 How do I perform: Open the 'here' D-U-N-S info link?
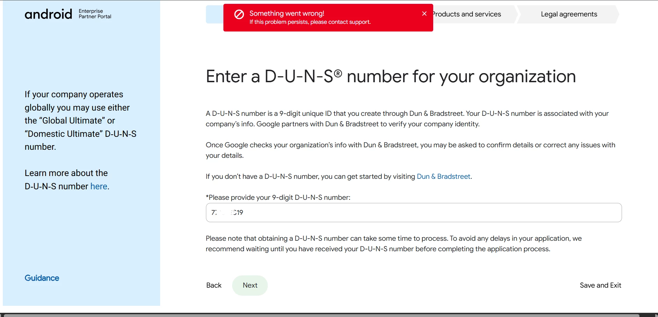pyautogui.click(x=99, y=186)
